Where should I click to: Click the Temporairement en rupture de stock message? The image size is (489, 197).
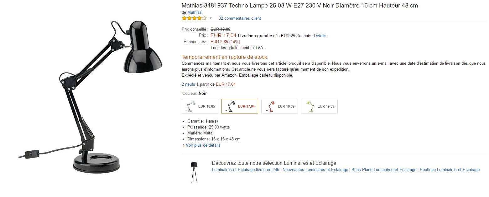coord(225,57)
